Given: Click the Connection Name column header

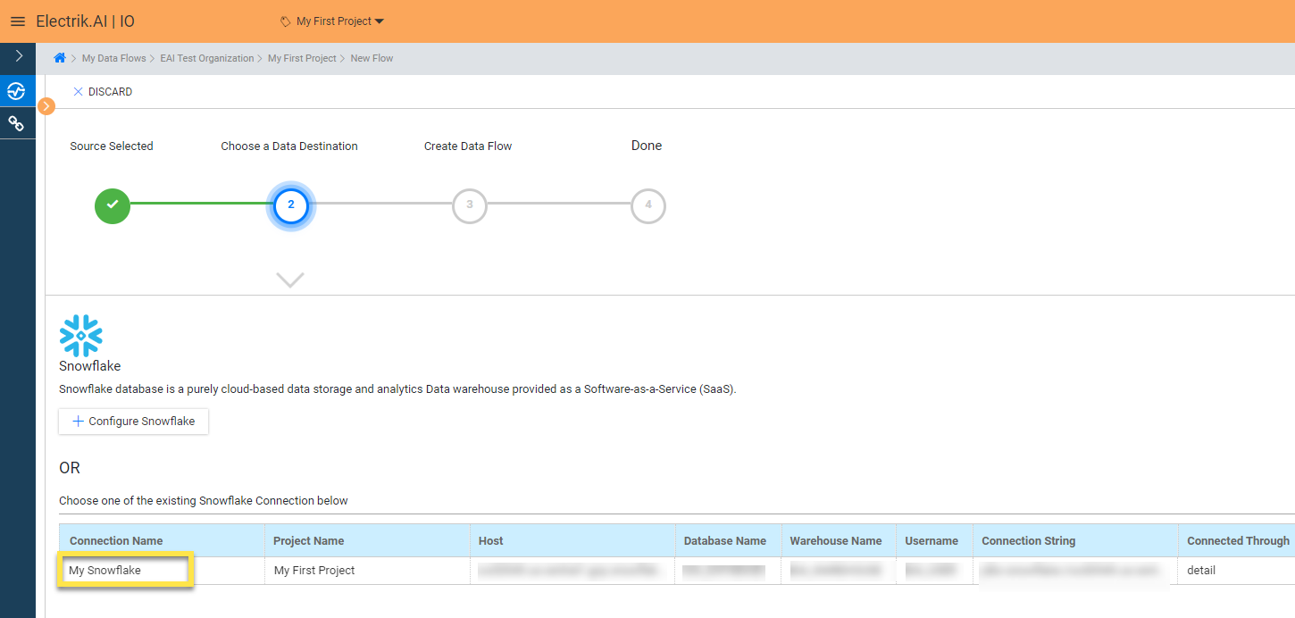Looking at the screenshot, I should pos(114,540).
